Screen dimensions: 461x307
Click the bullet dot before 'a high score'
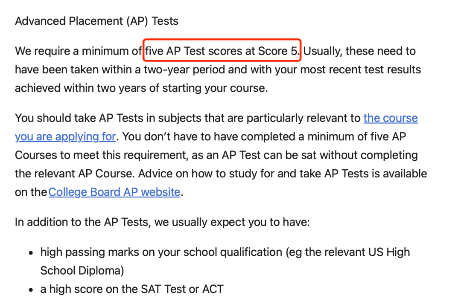click(x=31, y=290)
